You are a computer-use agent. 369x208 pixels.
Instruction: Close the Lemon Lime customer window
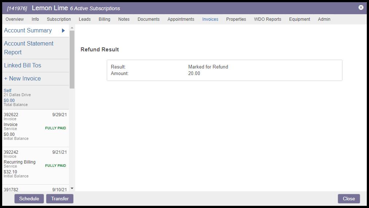click(x=361, y=7)
